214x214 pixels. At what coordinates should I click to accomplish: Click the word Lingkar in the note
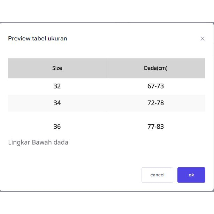[x=19, y=143]
